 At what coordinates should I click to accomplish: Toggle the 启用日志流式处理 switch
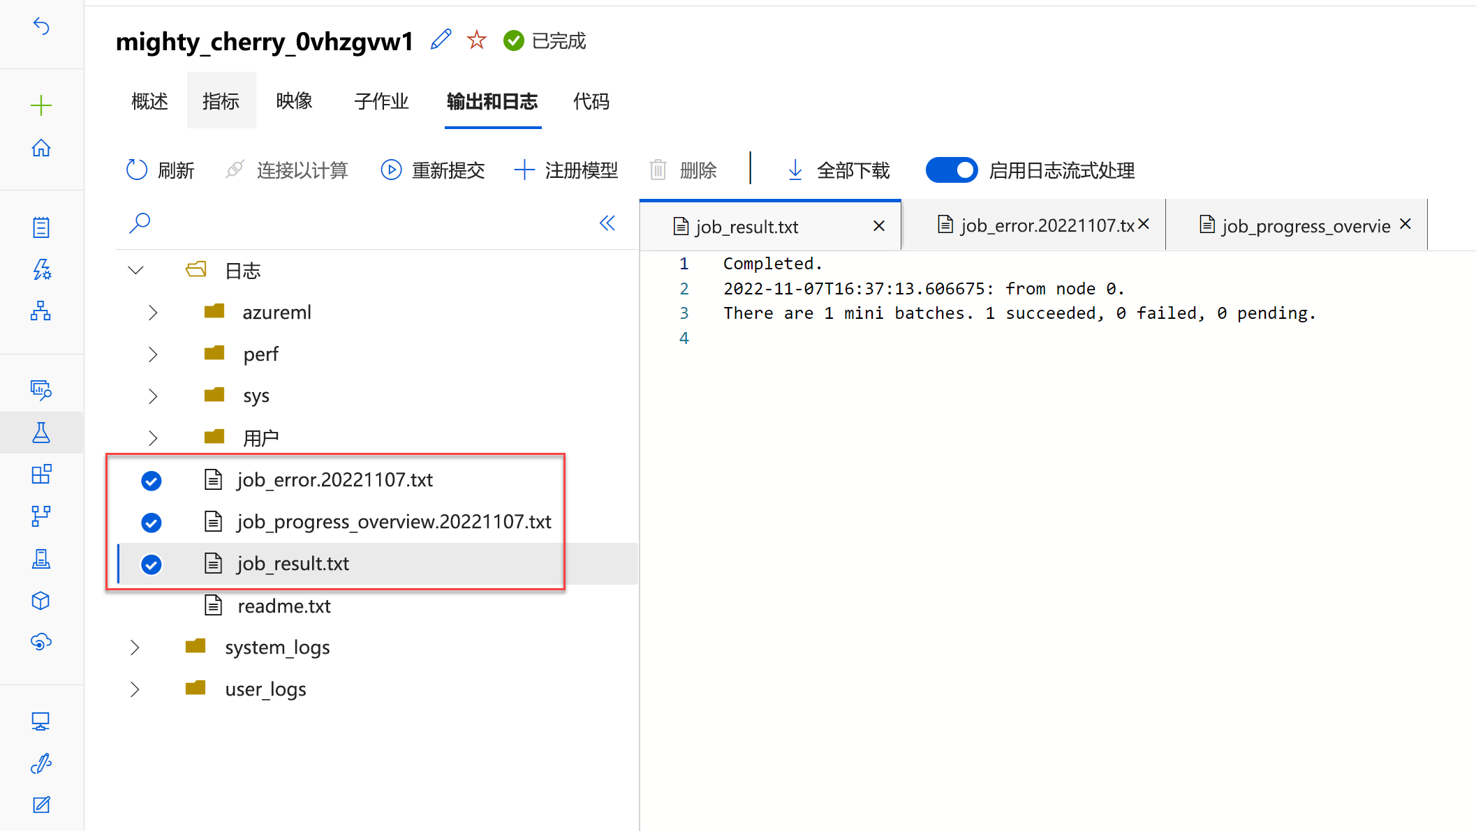coord(951,170)
